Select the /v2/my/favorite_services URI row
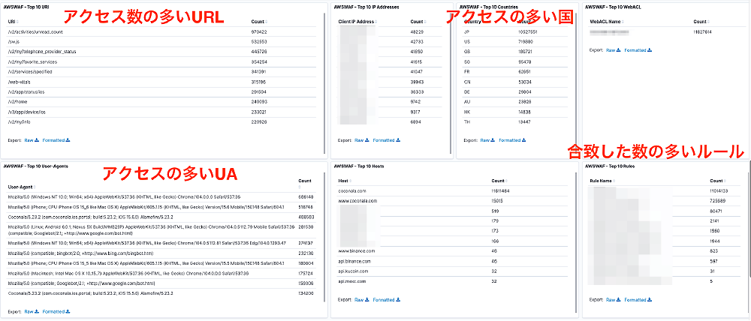The image size is (751, 321). coord(161,61)
